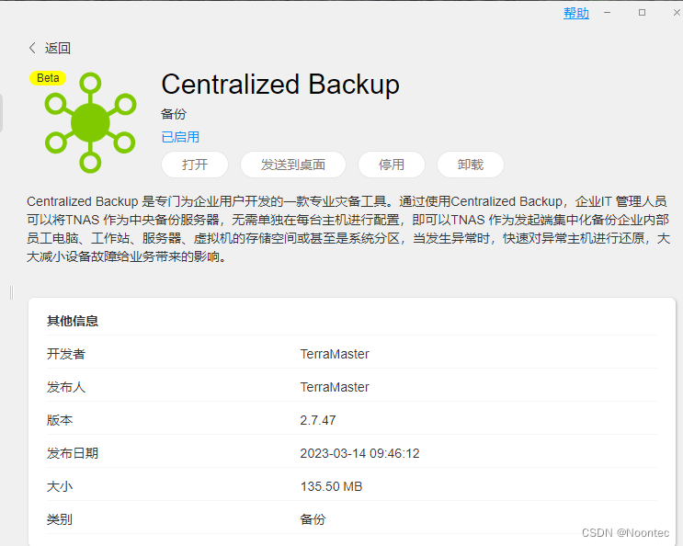
Task: Click the 返回 back label
Action: pos(58,48)
